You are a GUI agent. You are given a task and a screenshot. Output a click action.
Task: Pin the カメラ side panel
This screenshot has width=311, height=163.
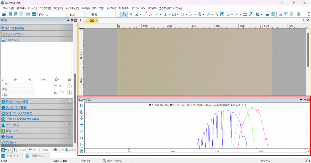coord(72,20)
